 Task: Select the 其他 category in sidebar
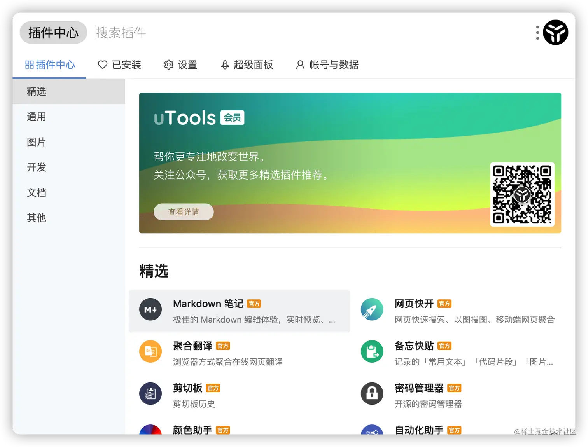(x=36, y=218)
